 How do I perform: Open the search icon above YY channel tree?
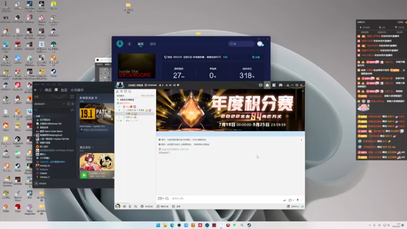click(130, 92)
